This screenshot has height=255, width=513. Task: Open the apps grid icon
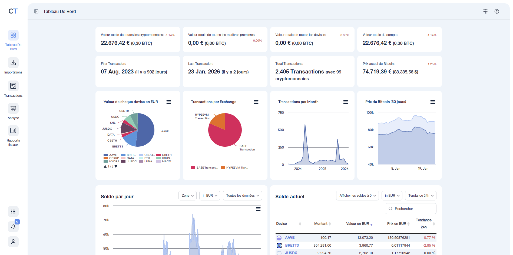click(13, 212)
